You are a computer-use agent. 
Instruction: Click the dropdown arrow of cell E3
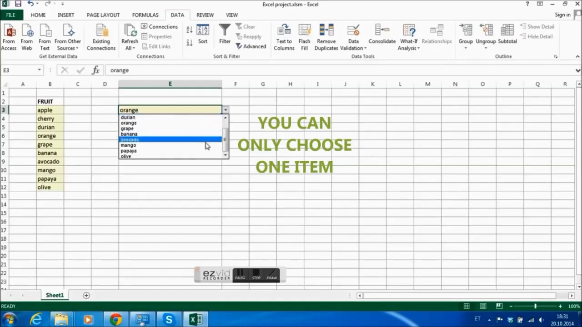(225, 110)
